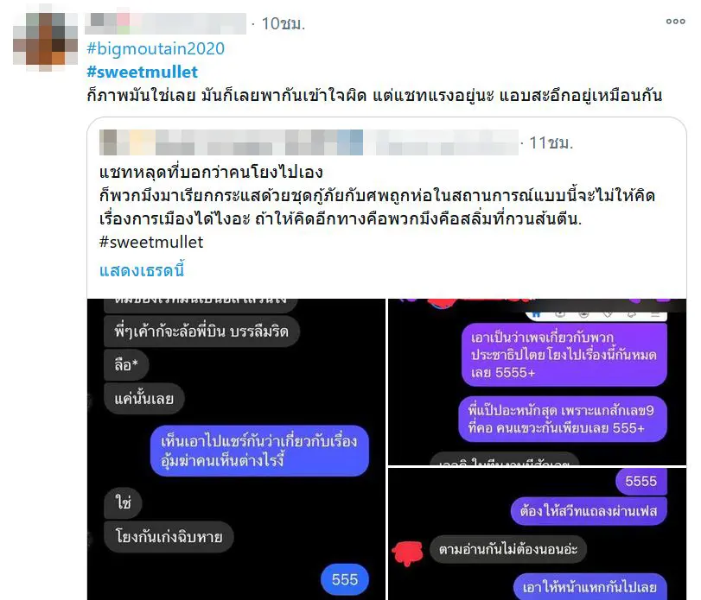Click the #sweetmullet tag in quoted tweet
Viewport: 701px width, 600px height.
point(151,242)
